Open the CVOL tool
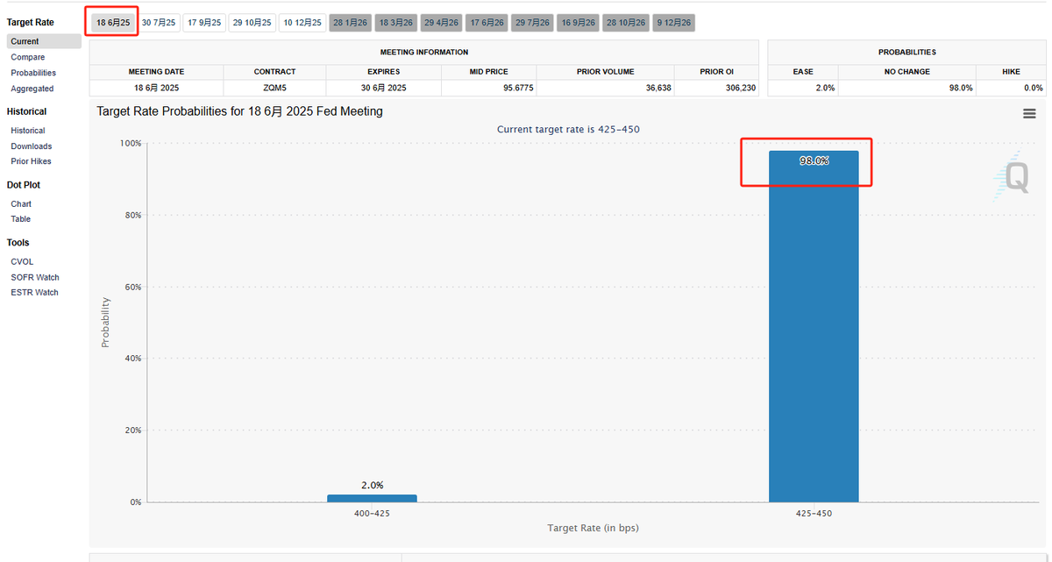 [23, 262]
